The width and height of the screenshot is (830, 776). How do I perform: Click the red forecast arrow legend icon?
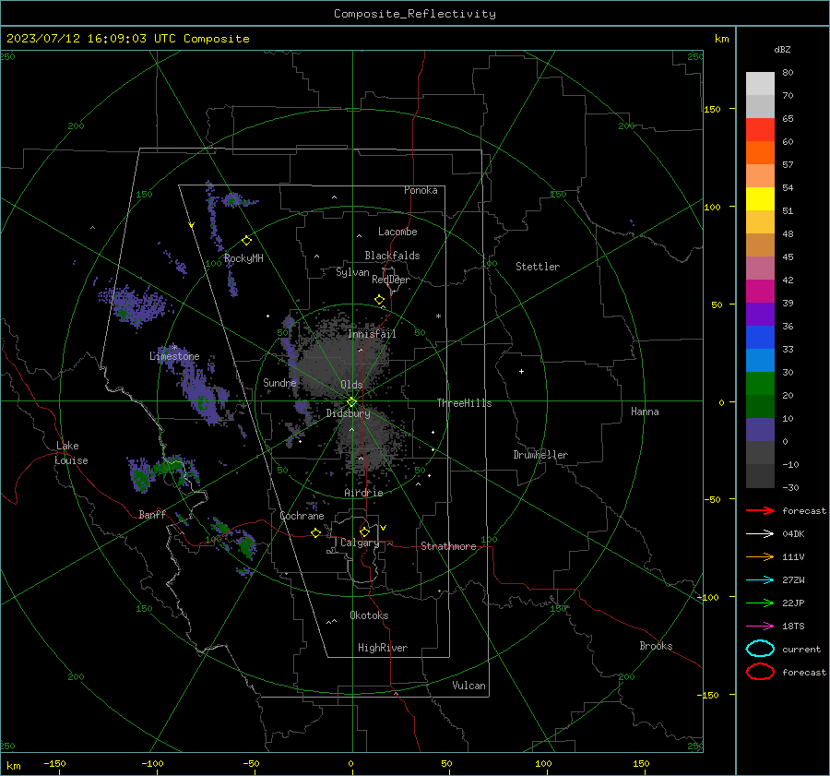tap(760, 510)
